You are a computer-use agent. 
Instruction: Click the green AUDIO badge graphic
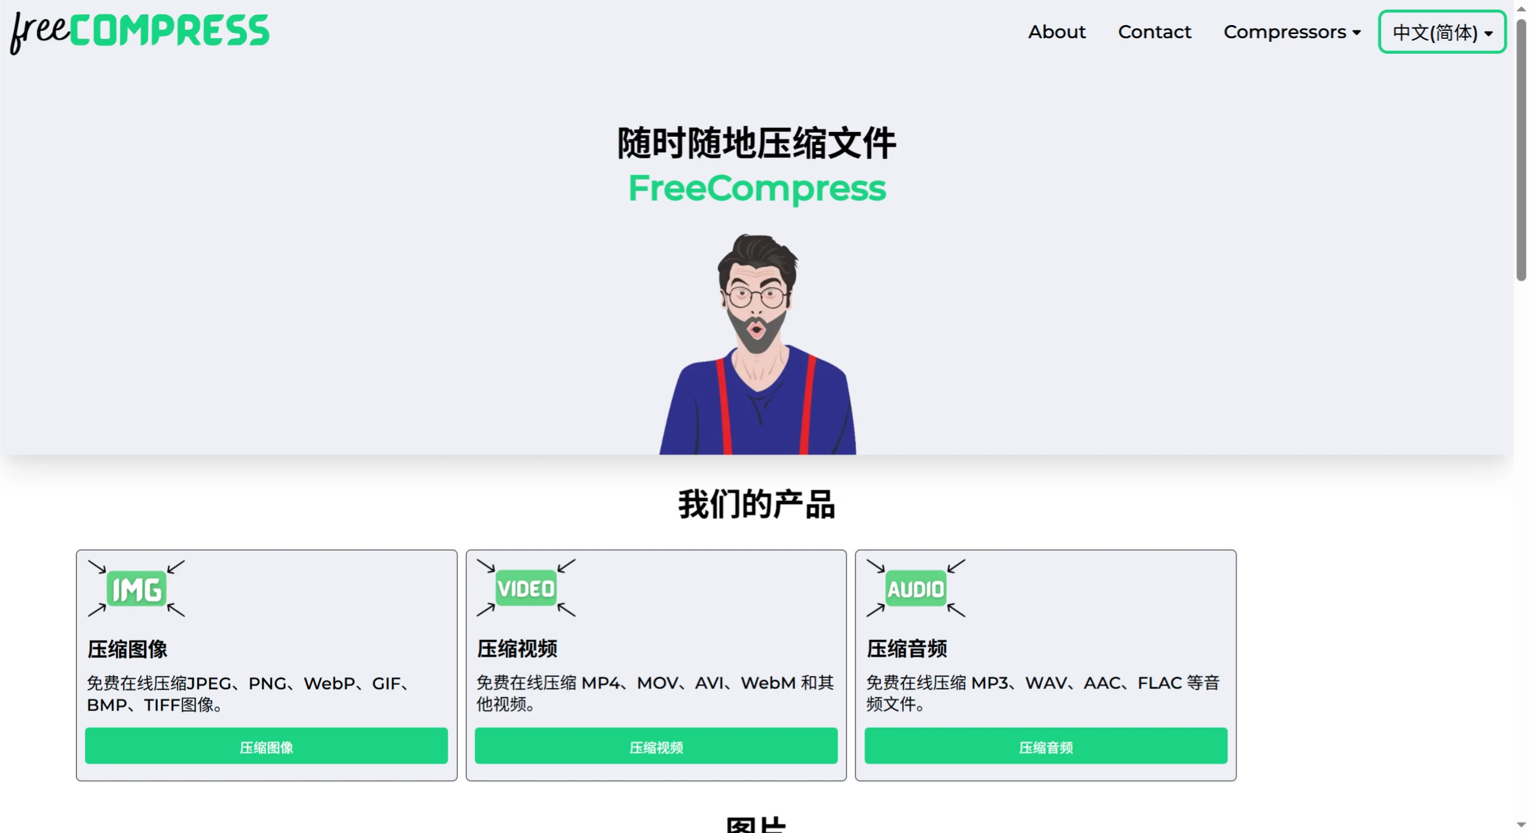(x=915, y=587)
